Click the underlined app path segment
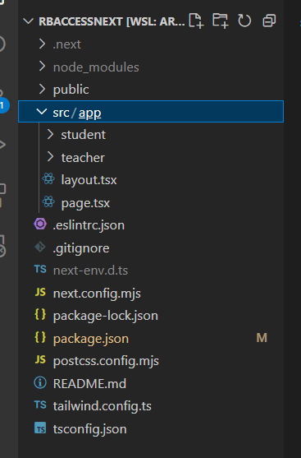Screen dimensions: 301x458 tap(89, 113)
